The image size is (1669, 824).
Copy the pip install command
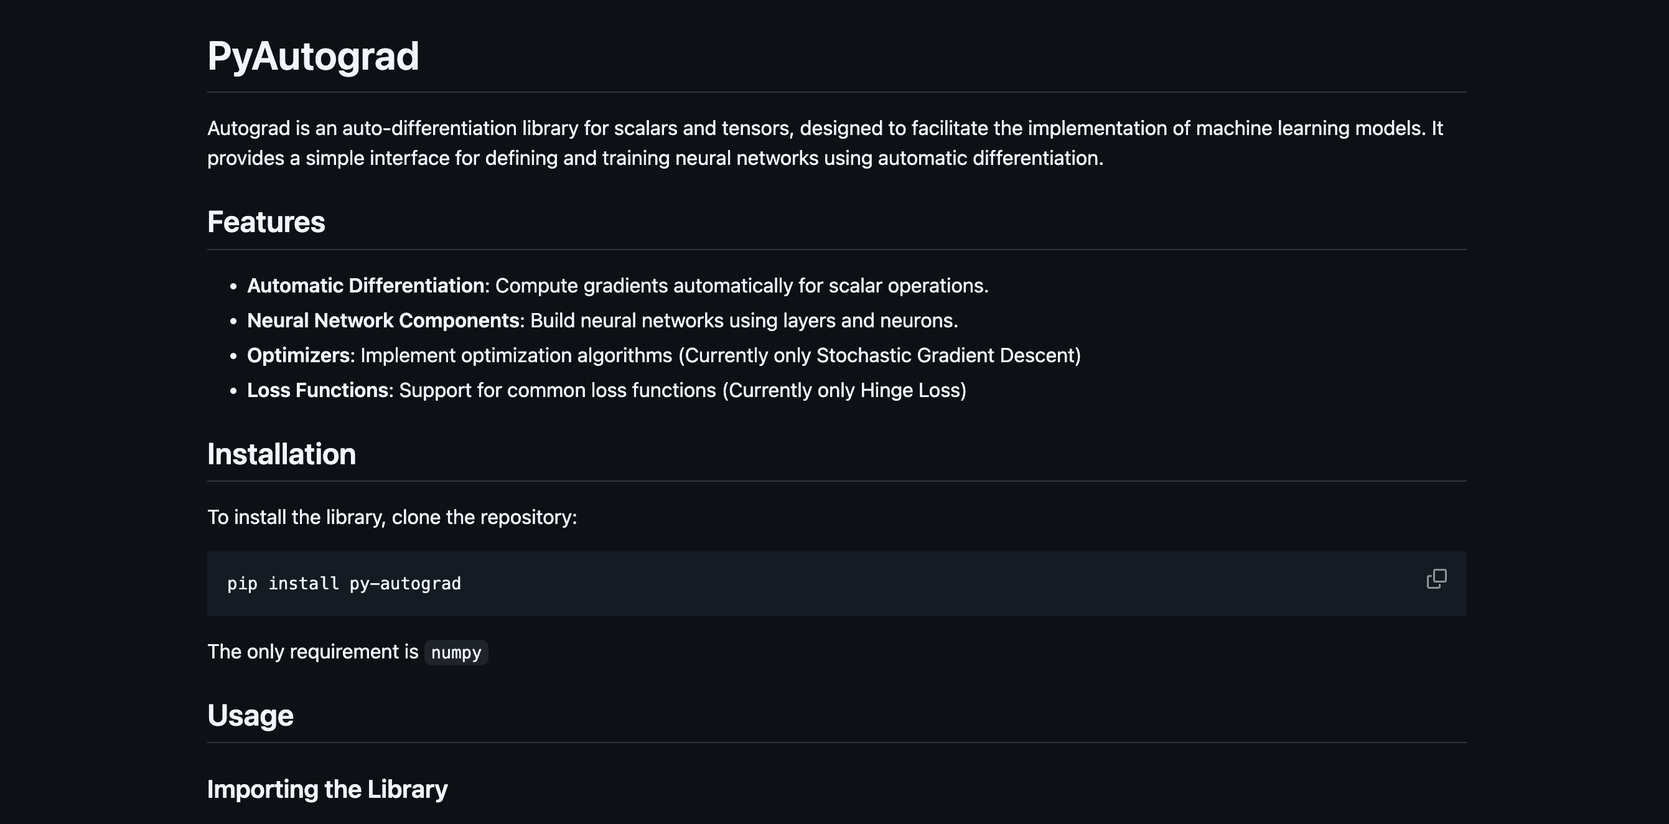tap(1436, 579)
